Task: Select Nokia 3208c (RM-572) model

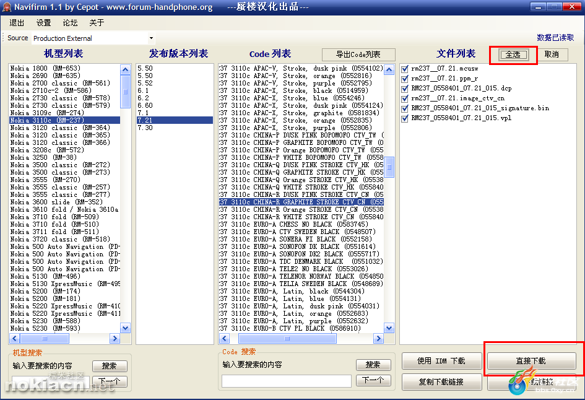Action: pos(64,150)
